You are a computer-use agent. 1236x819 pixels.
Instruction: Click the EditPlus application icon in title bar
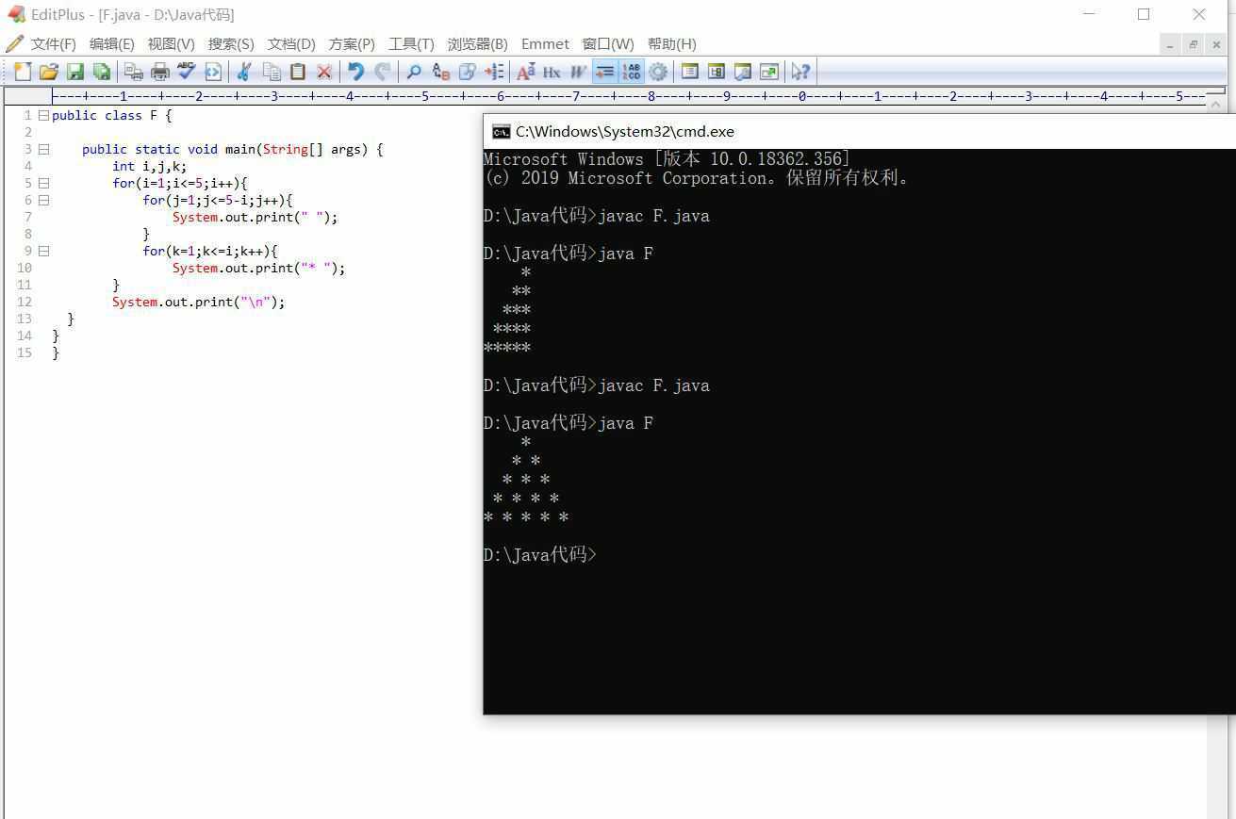pos(16,14)
